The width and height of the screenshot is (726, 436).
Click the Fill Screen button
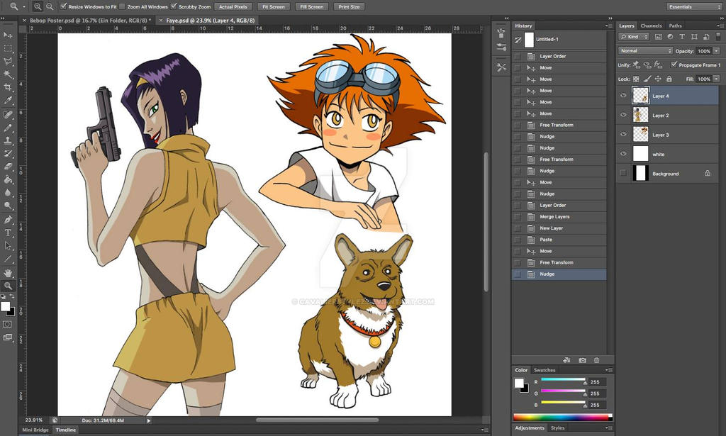click(312, 6)
